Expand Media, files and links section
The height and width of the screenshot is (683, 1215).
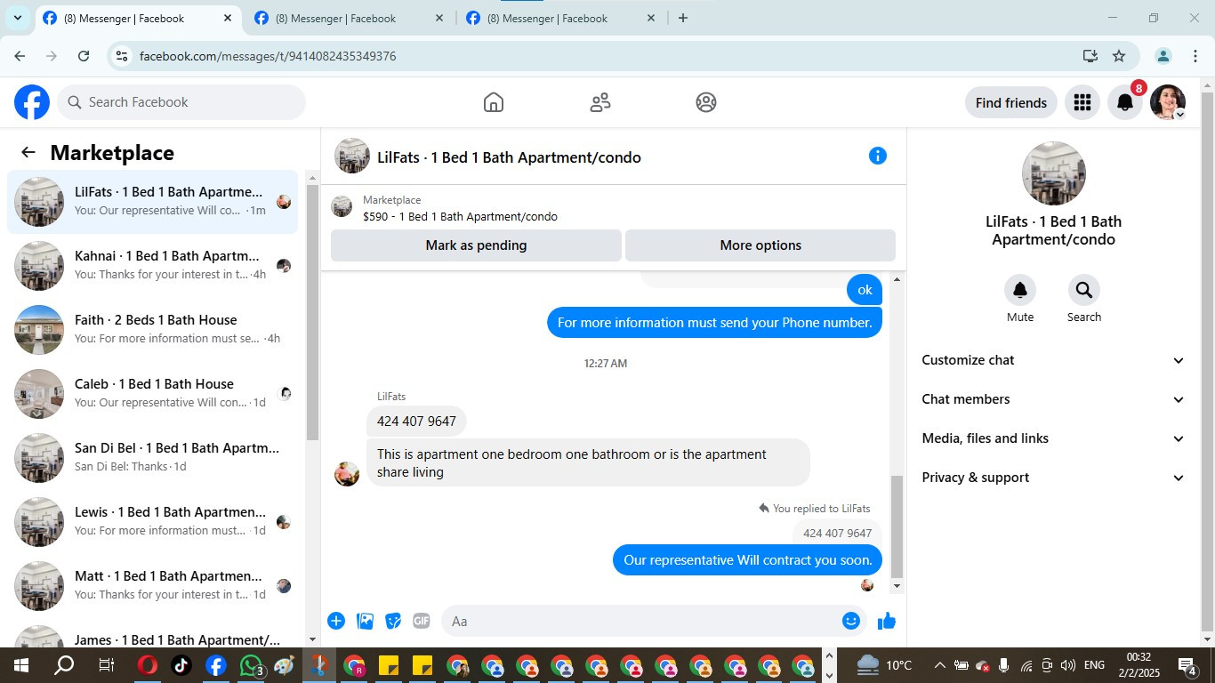[x=1053, y=438]
